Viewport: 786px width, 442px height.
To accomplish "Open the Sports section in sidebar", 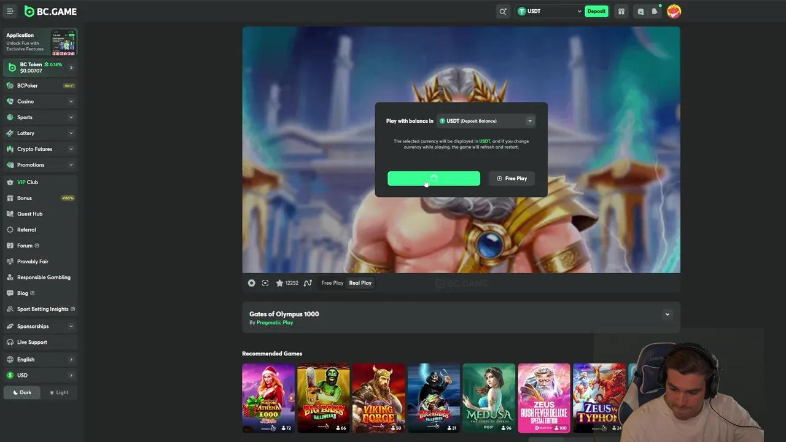I will (25, 117).
